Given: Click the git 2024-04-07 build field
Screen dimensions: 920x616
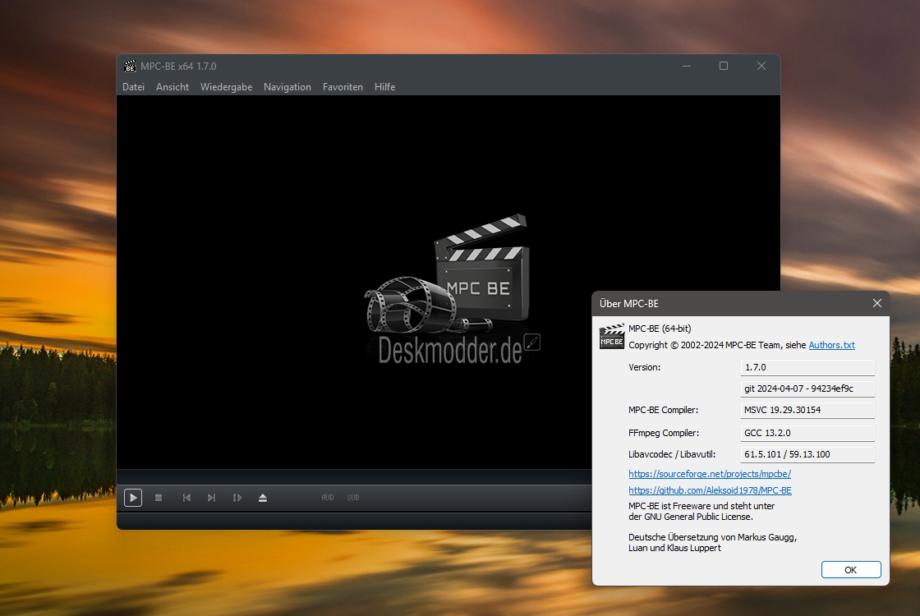Looking at the screenshot, I should 807,388.
